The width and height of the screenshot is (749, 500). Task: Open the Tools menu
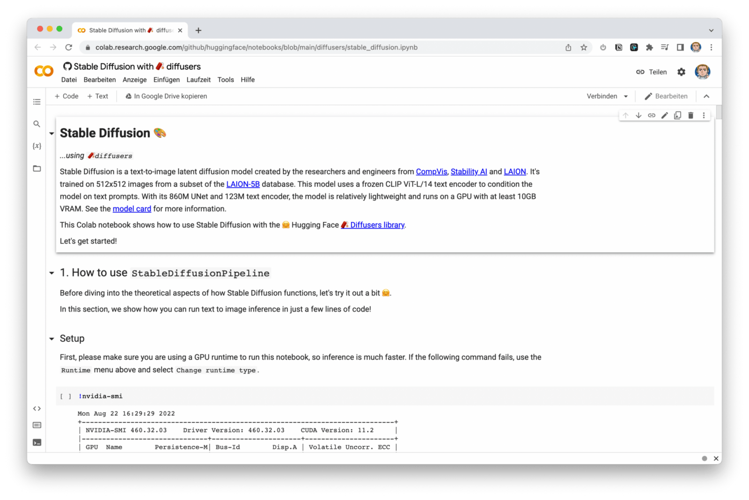point(226,80)
